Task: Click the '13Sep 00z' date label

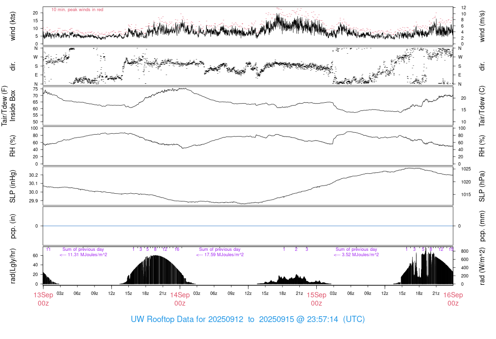Action: [43, 299]
